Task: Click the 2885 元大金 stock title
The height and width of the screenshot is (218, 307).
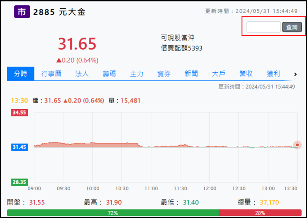Action: point(59,12)
